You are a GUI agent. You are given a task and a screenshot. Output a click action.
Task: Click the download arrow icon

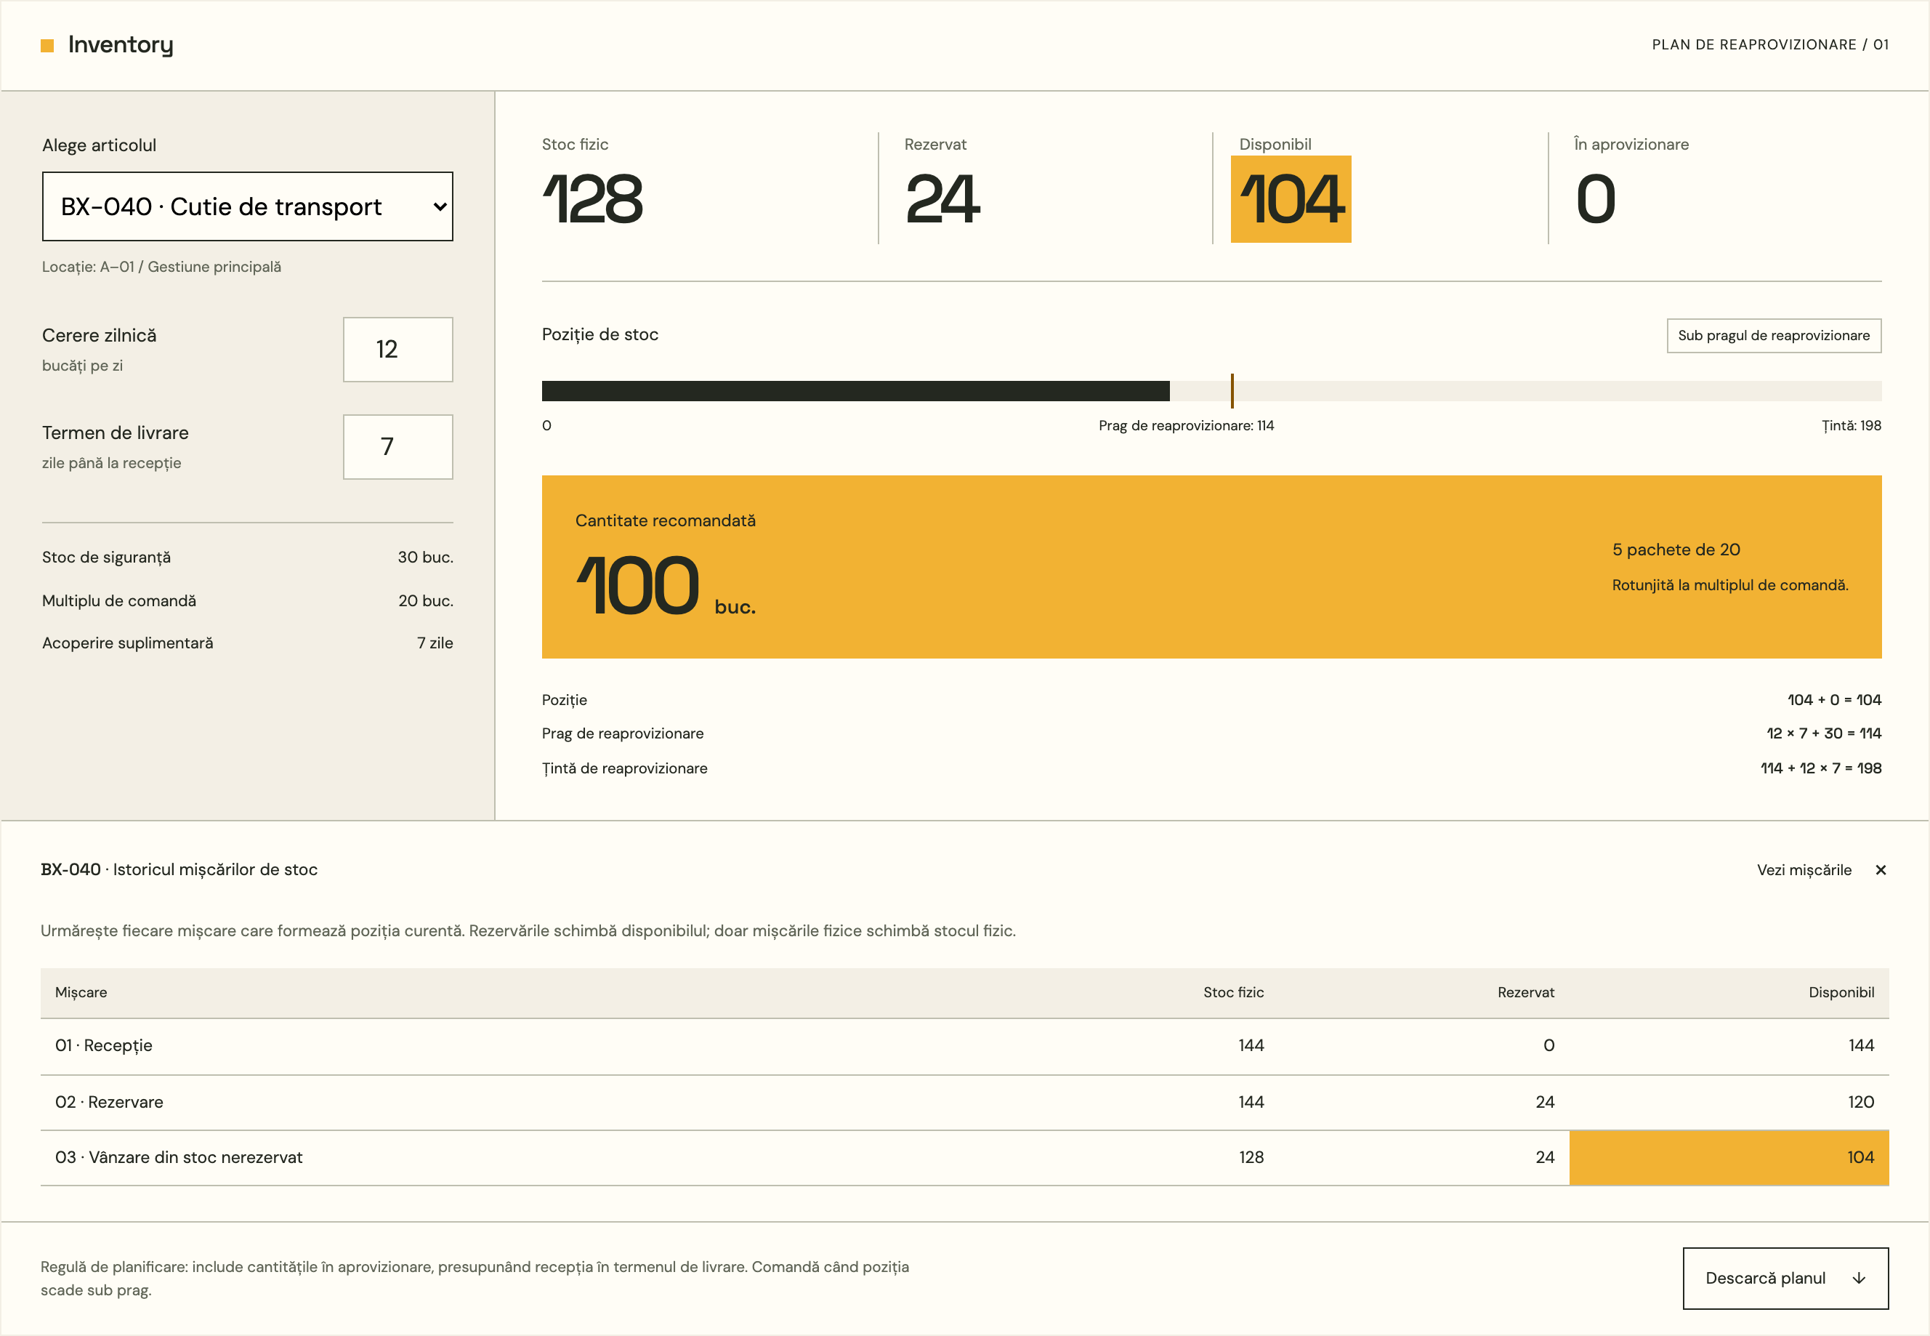tap(1859, 1279)
